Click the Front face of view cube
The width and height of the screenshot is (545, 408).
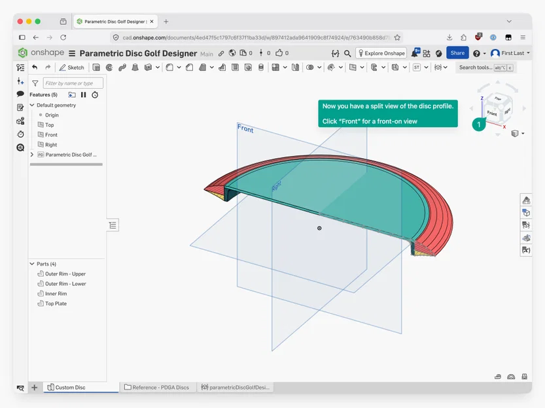tap(492, 113)
